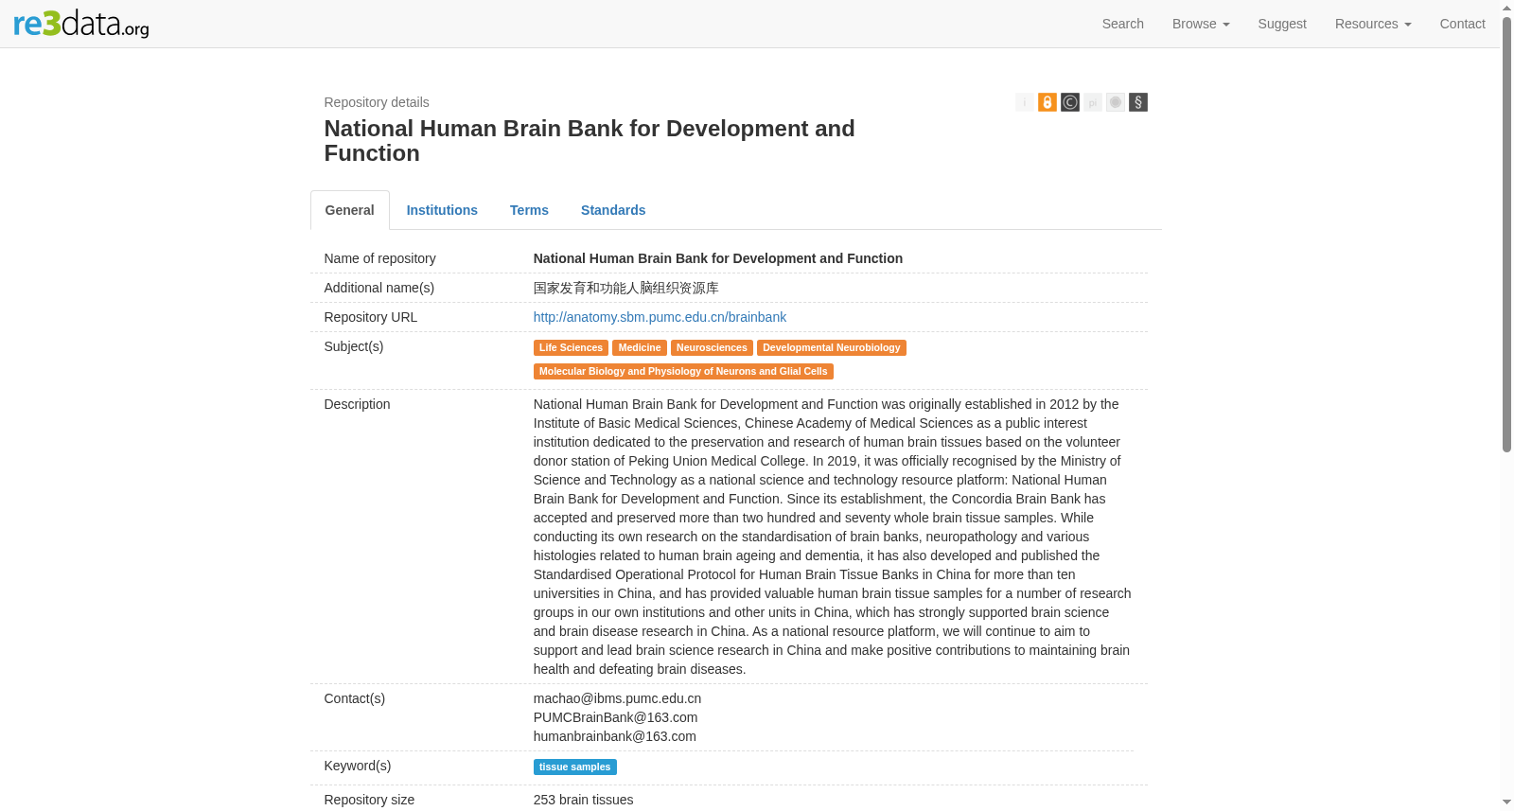The image size is (1514, 811).
Task: Click the page title heading text
Action: (x=589, y=141)
